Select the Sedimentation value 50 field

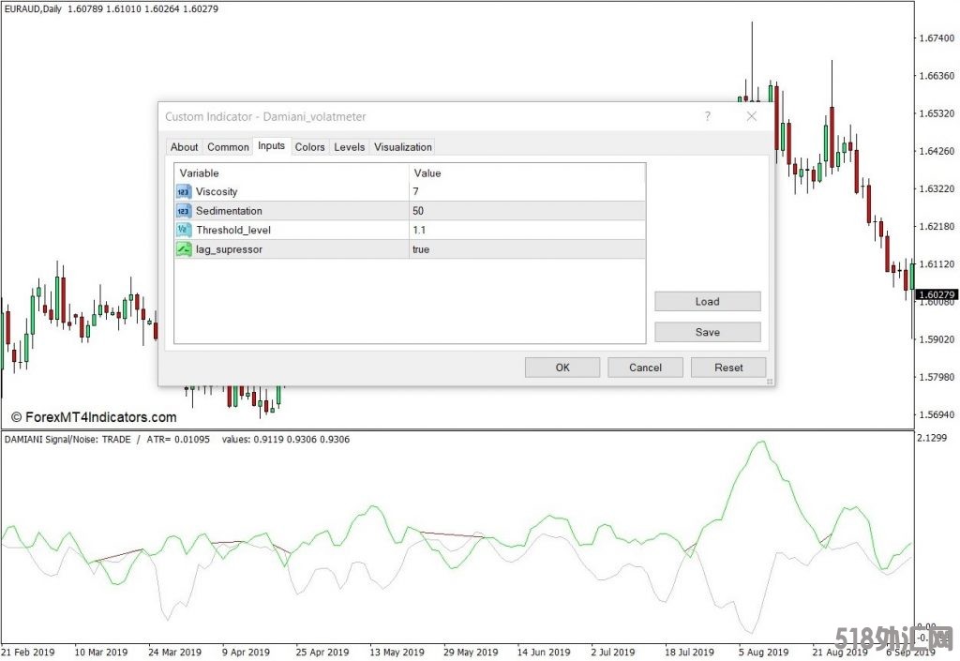(527, 211)
